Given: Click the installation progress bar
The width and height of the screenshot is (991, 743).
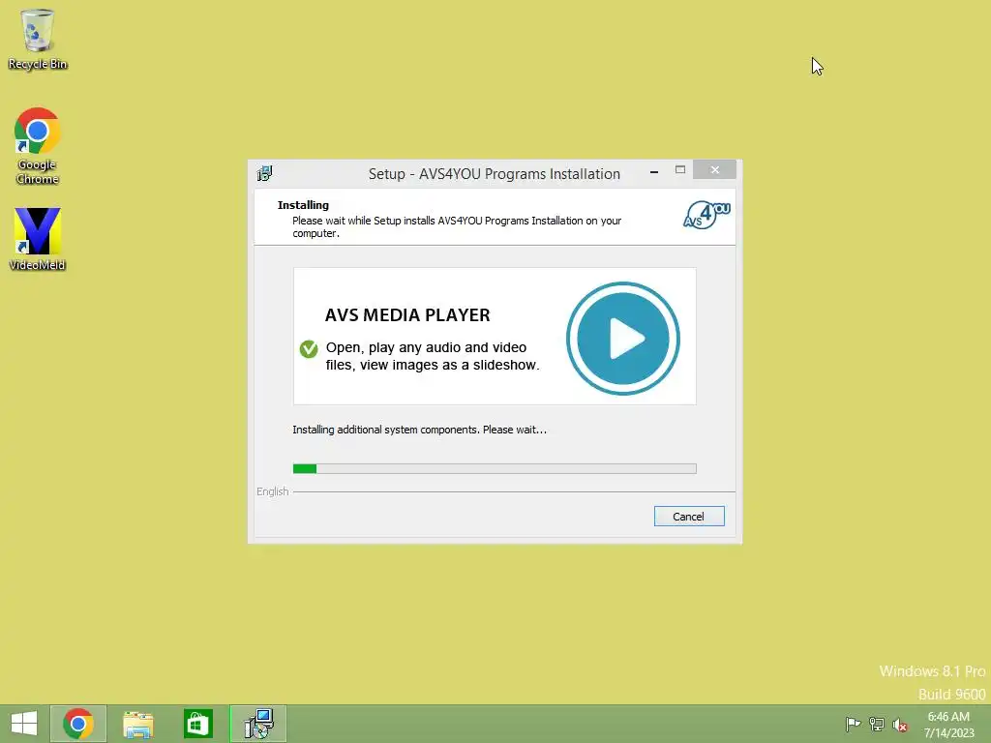Looking at the screenshot, I should [x=495, y=468].
